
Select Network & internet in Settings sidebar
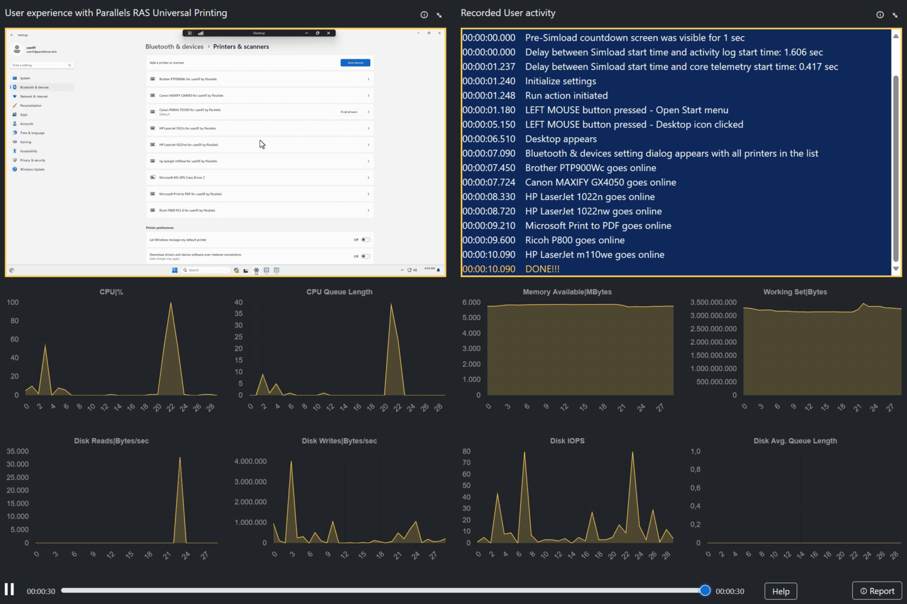[42, 96]
